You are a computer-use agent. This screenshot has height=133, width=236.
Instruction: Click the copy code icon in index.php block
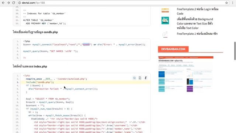point(140,78)
